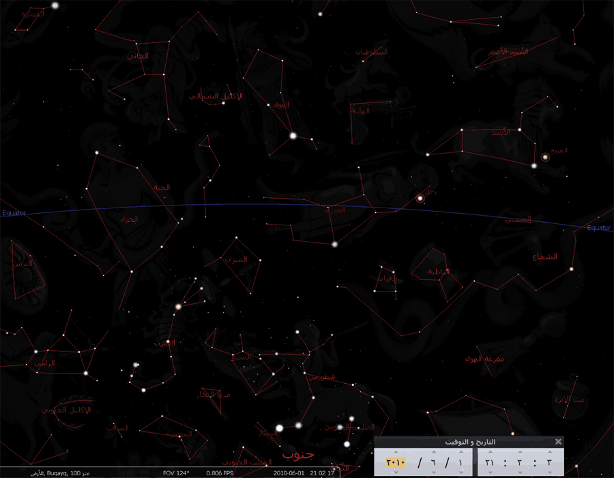This screenshot has height=478, width=614.
Task: Click the Coma Berenices label الهلبة
Action: [x=360, y=111]
